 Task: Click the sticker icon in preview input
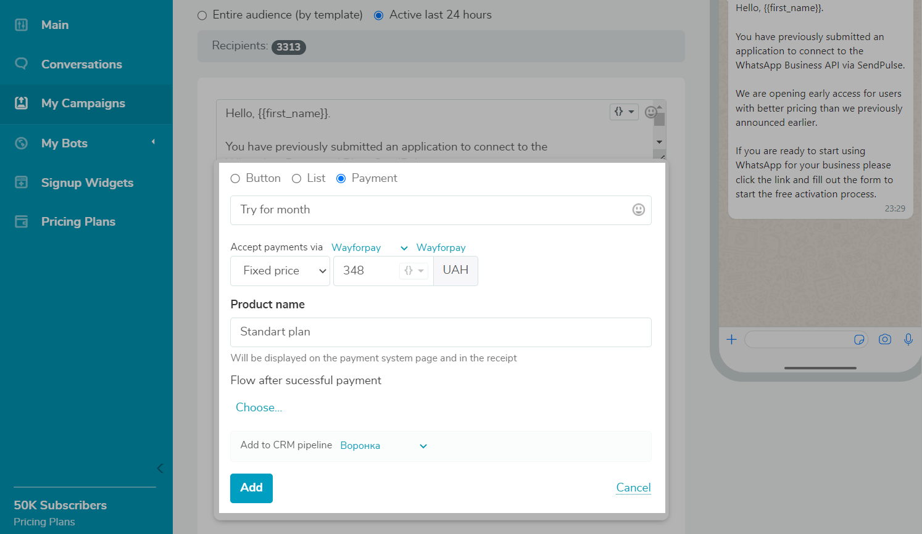(858, 340)
